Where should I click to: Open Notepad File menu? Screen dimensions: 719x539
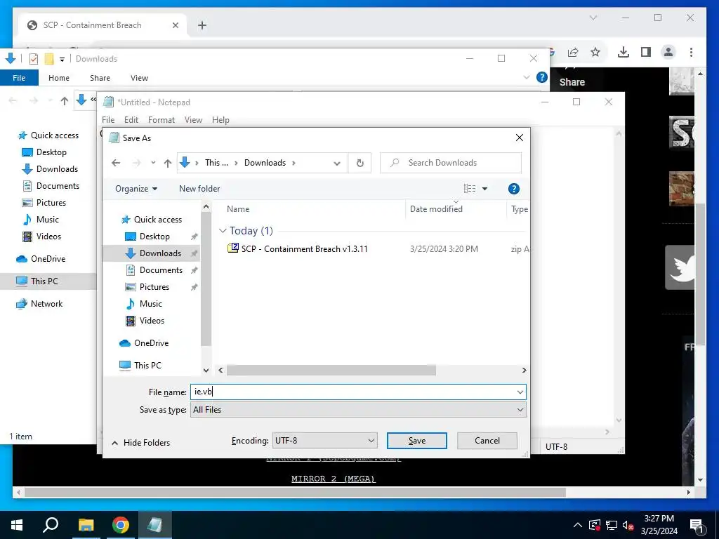point(108,119)
